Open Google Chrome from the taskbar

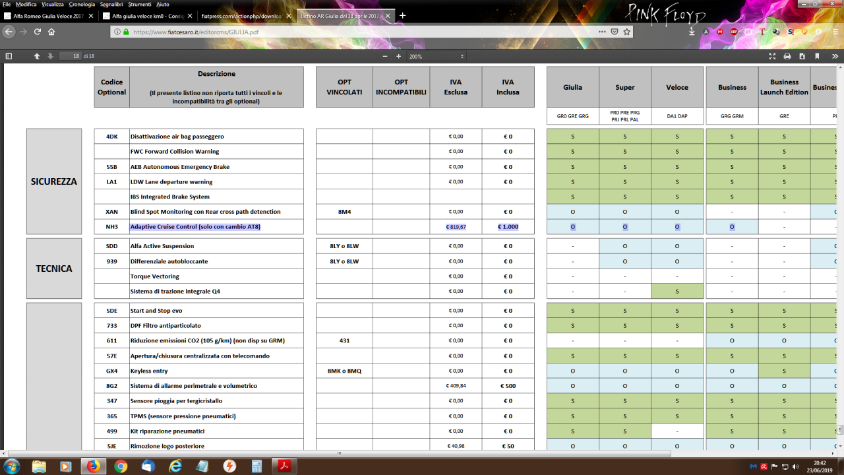click(x=121, y=466)
